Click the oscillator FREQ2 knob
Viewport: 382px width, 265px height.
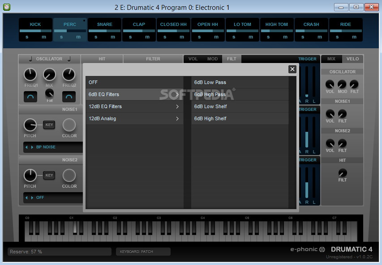(x=69, y=75)
